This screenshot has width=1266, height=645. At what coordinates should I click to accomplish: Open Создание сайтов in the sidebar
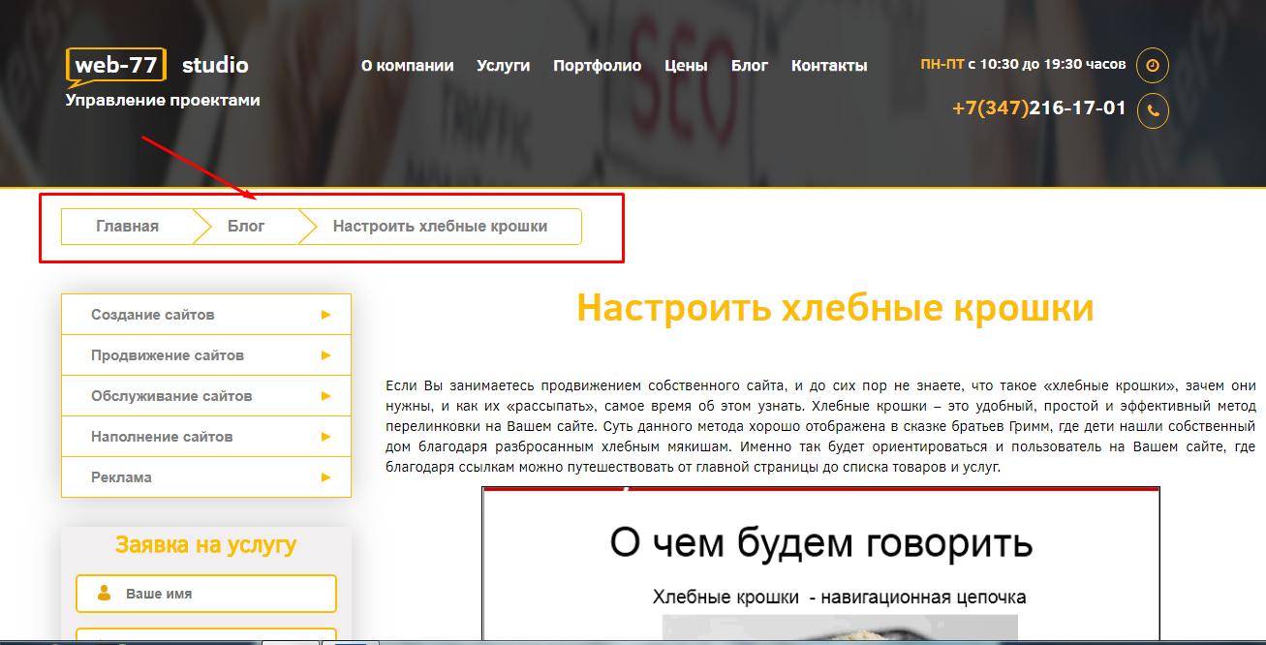click(206, 315)
